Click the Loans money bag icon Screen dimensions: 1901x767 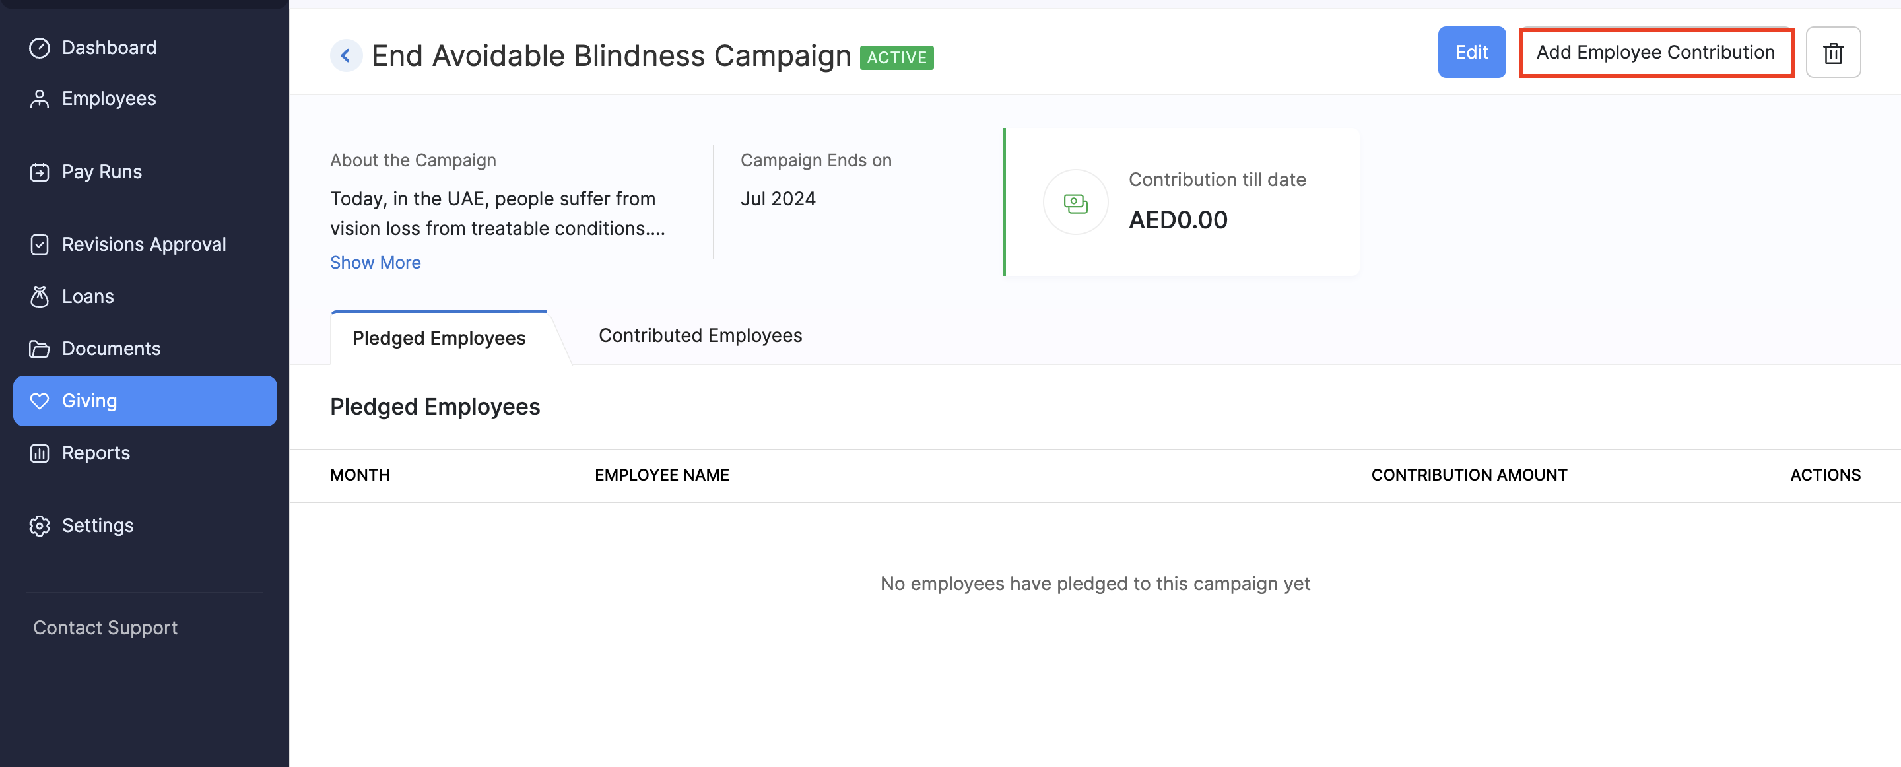pos(39,297)
